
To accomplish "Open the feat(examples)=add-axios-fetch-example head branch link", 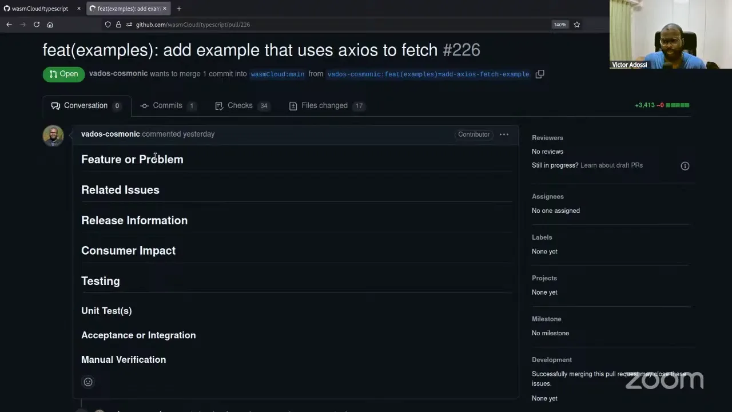I will (x=428, y=74).
